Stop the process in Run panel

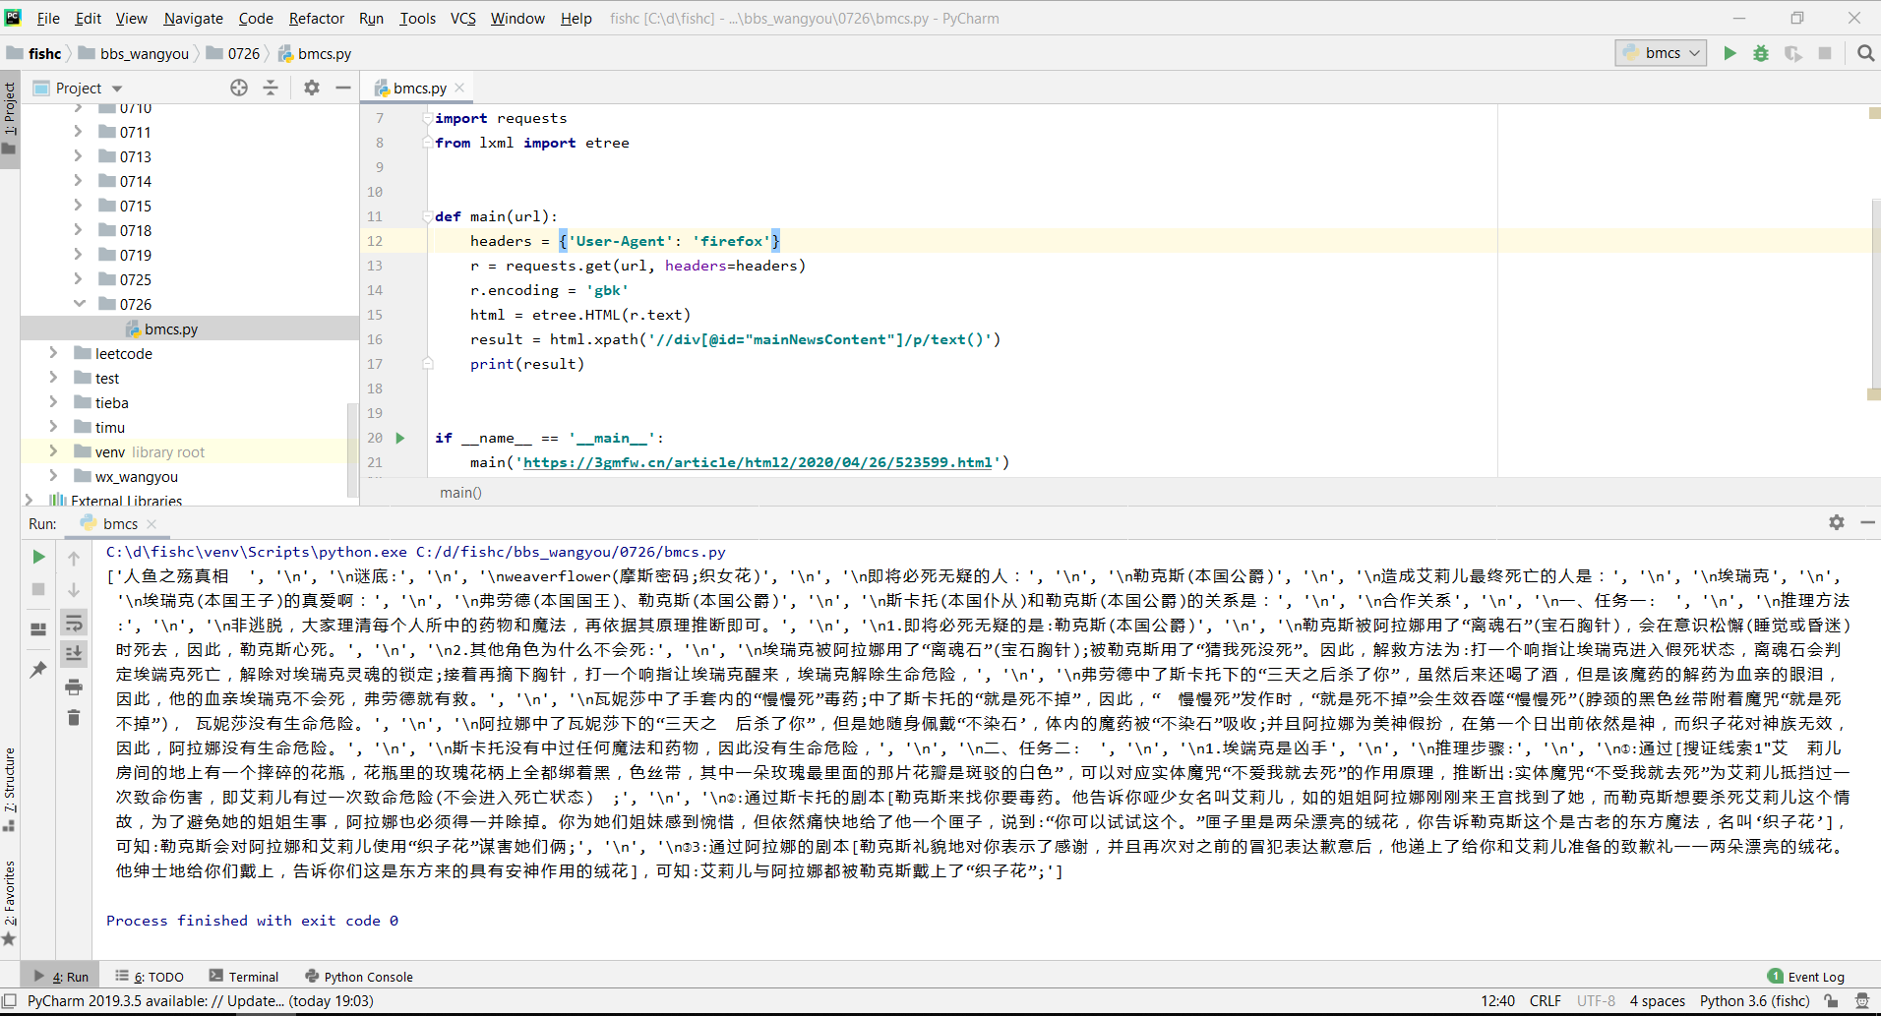38,589
